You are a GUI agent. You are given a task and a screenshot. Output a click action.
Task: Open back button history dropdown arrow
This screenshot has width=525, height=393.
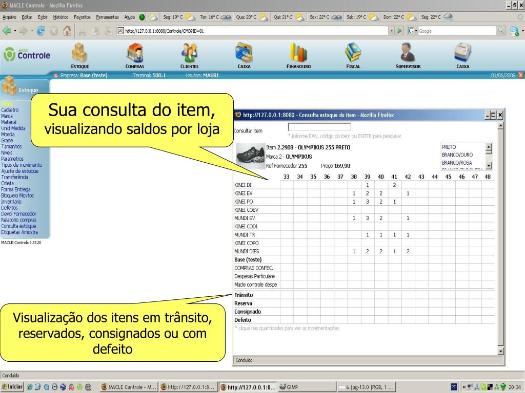click(x=15, y=31)
